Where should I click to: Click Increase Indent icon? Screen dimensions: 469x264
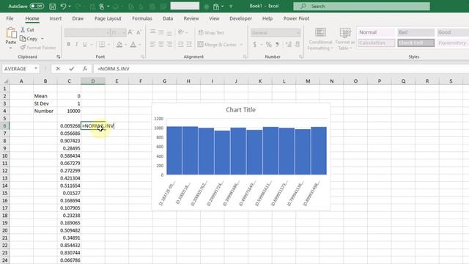point(189,44)
